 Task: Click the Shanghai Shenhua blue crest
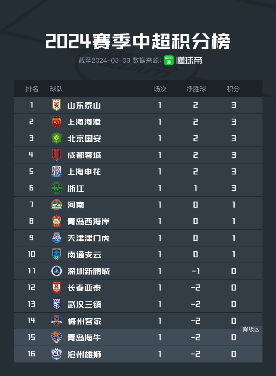56,172
